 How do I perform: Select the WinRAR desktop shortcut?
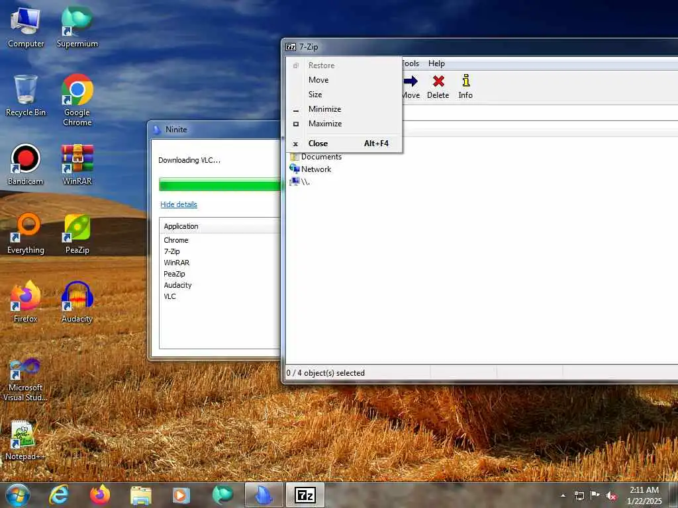(x=77, y=165)
